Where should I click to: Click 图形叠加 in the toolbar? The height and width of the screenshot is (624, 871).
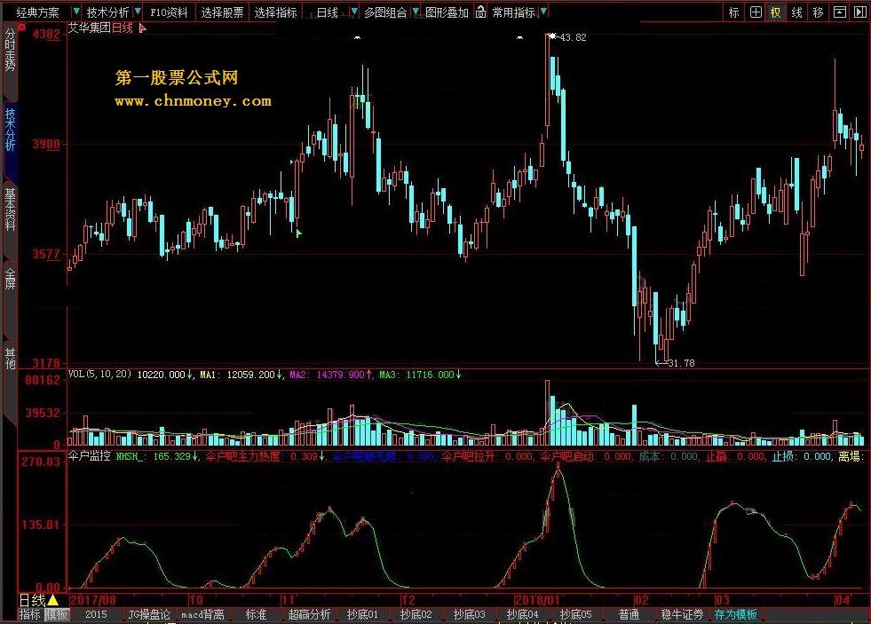point(447,12)
